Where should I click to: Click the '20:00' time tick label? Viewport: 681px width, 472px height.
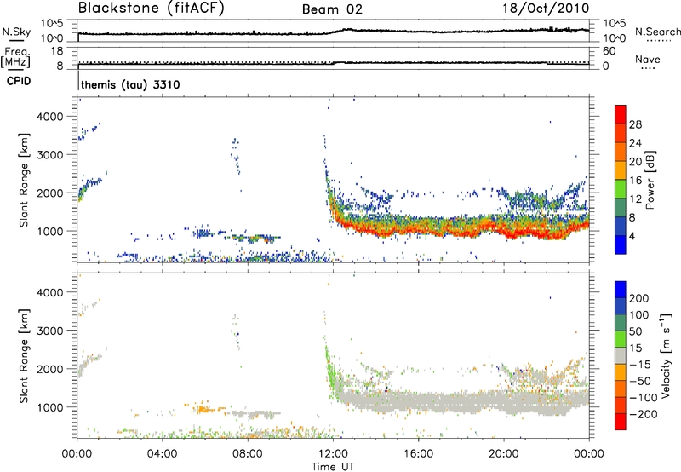pyautogui.click(x=503, y=454)
